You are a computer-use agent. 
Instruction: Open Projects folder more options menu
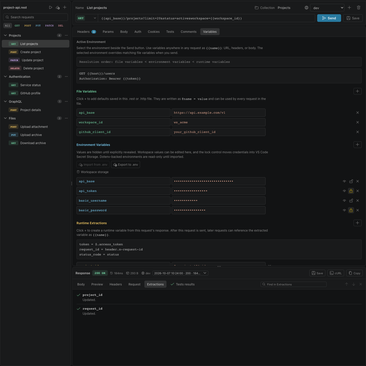point(66,36)
